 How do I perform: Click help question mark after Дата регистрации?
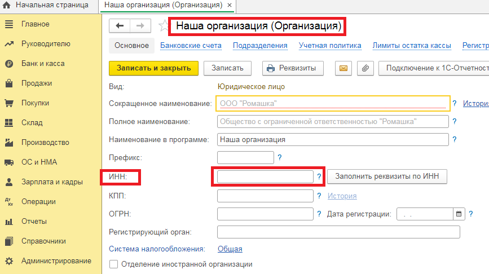pos(471,214)
